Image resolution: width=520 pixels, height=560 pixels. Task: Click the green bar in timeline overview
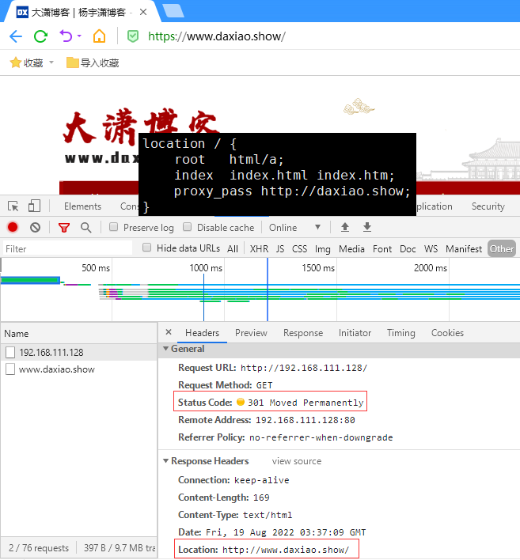point(30,280)
